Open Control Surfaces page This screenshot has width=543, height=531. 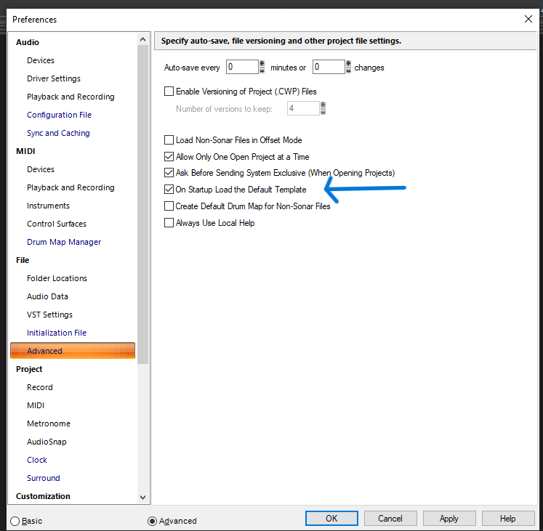click(x=57, y=224)
